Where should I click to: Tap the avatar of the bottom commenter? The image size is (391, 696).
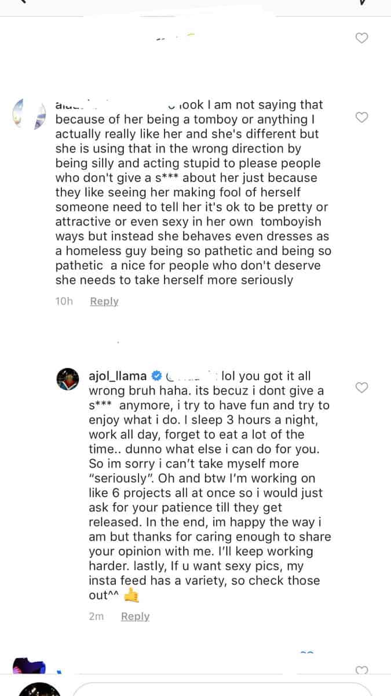(29, 666)
